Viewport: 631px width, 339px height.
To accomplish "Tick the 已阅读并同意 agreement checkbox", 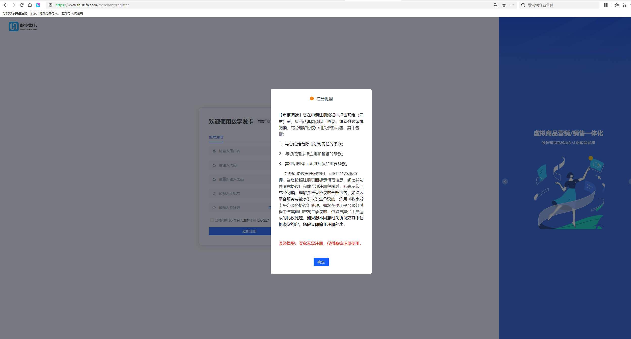I will [212, 220].
